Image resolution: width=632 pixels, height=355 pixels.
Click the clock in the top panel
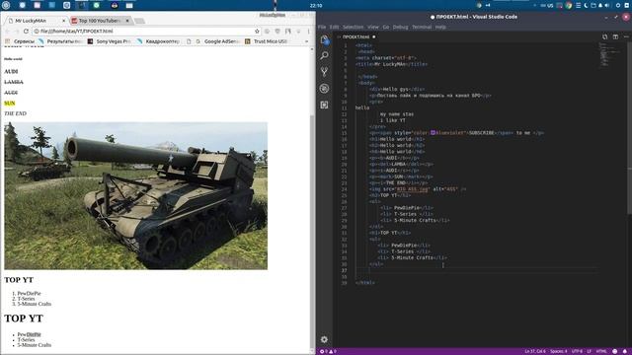click(x=316, y=5)
